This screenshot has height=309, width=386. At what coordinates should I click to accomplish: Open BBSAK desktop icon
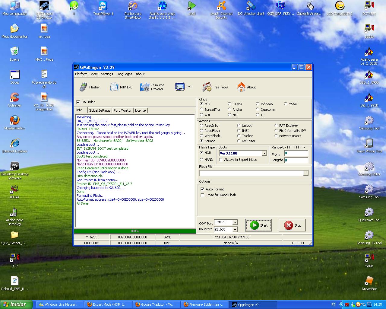click(14, 192)
